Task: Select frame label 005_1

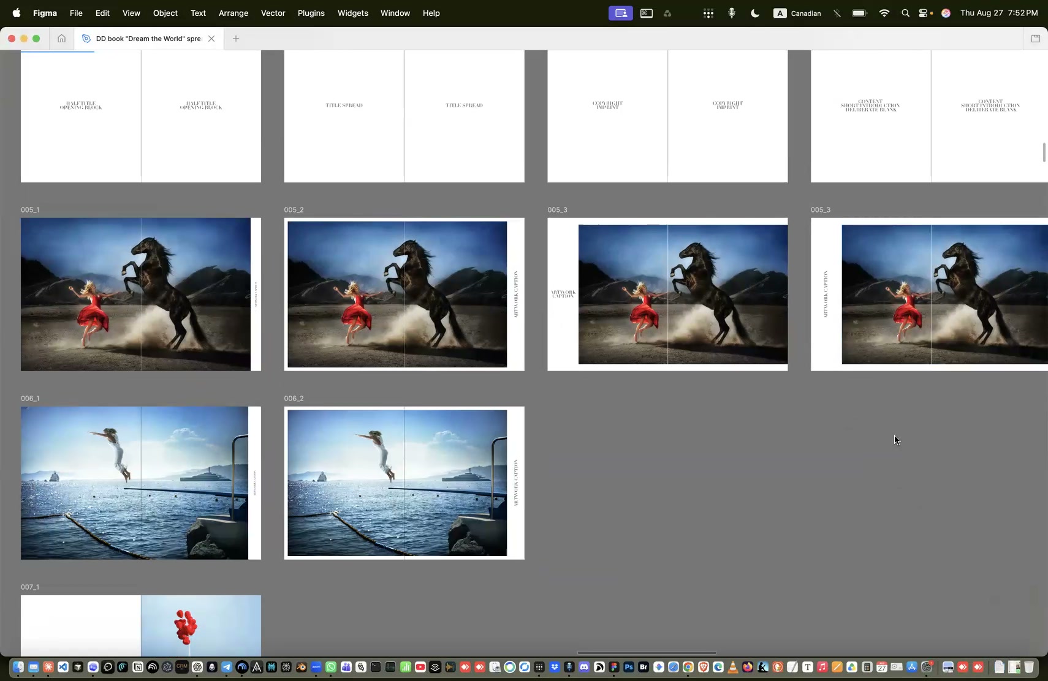Action: pyautogui.click(x=30, y=210)
